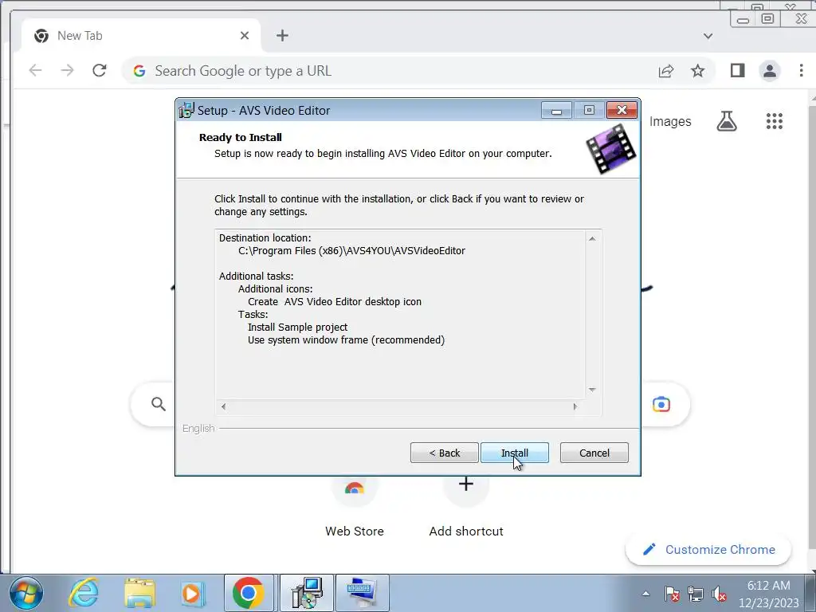Bookmark this tab with the star
Viewport: 816px width, 612px height.
698,71
